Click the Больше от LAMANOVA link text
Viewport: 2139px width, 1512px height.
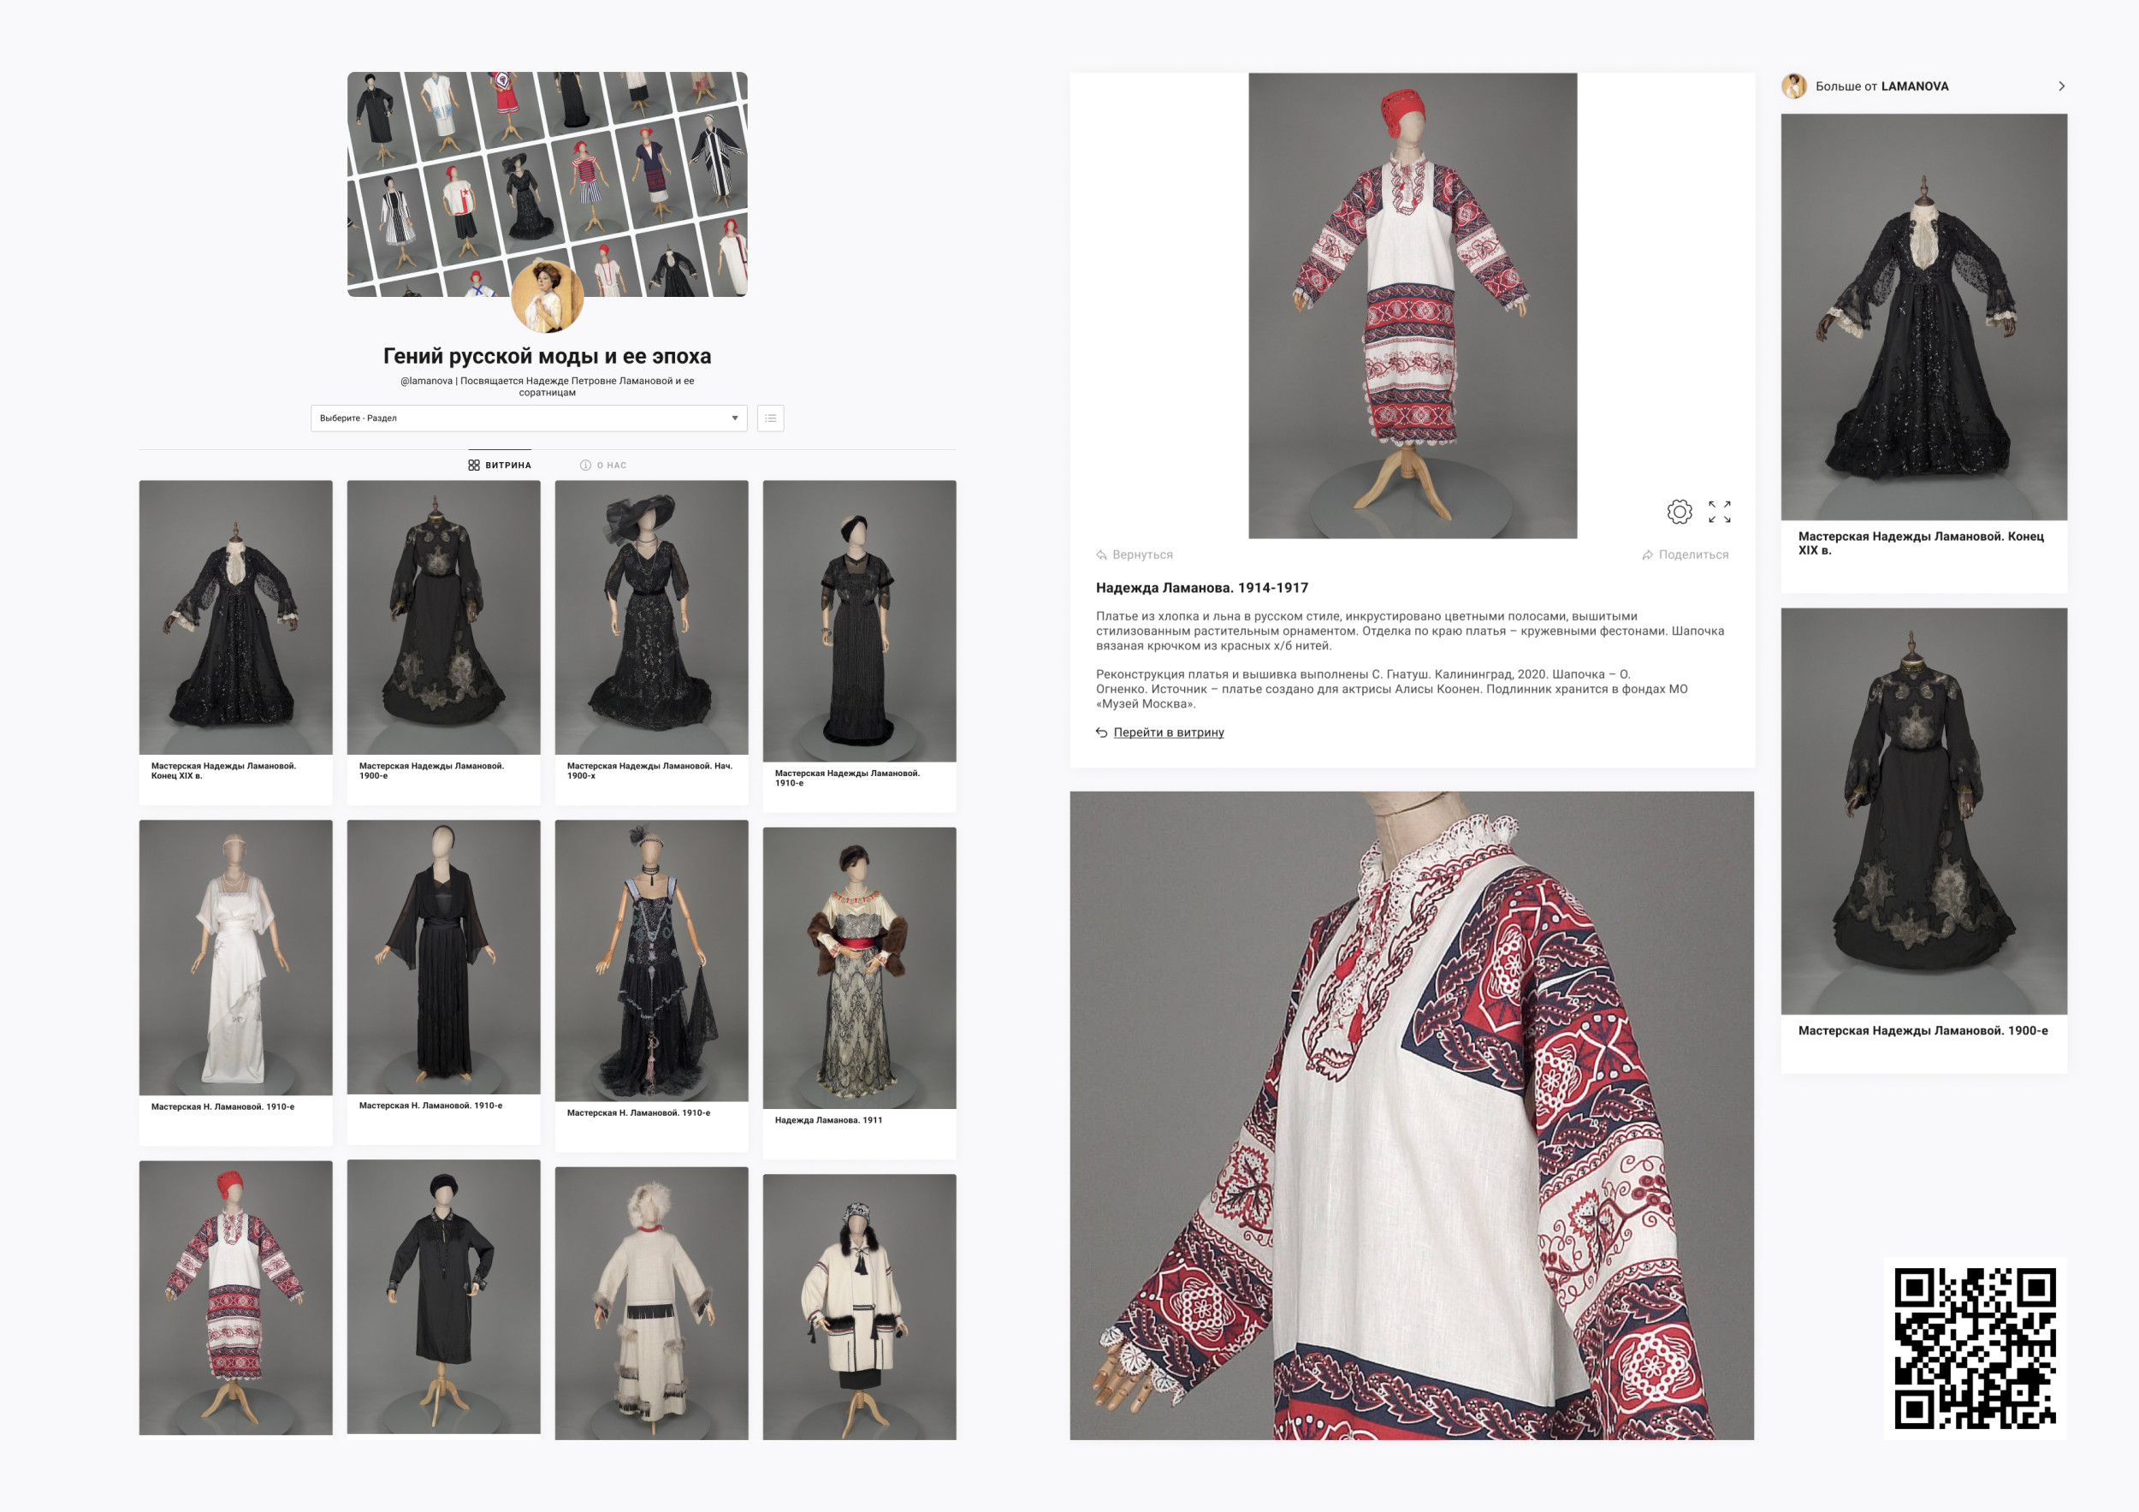(1881, 86)
